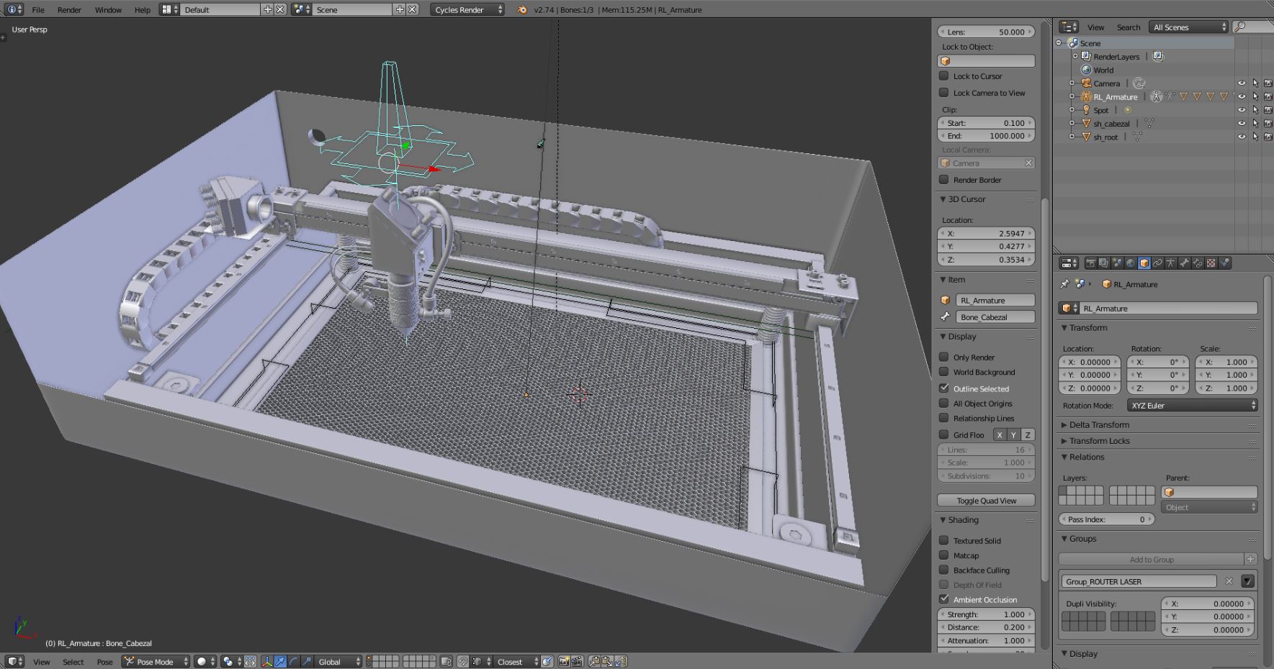This screenshot has width=1274, height=669.
Task: Toggle selectability arrow for the Spot lamp
Action: coord(1255,110)
